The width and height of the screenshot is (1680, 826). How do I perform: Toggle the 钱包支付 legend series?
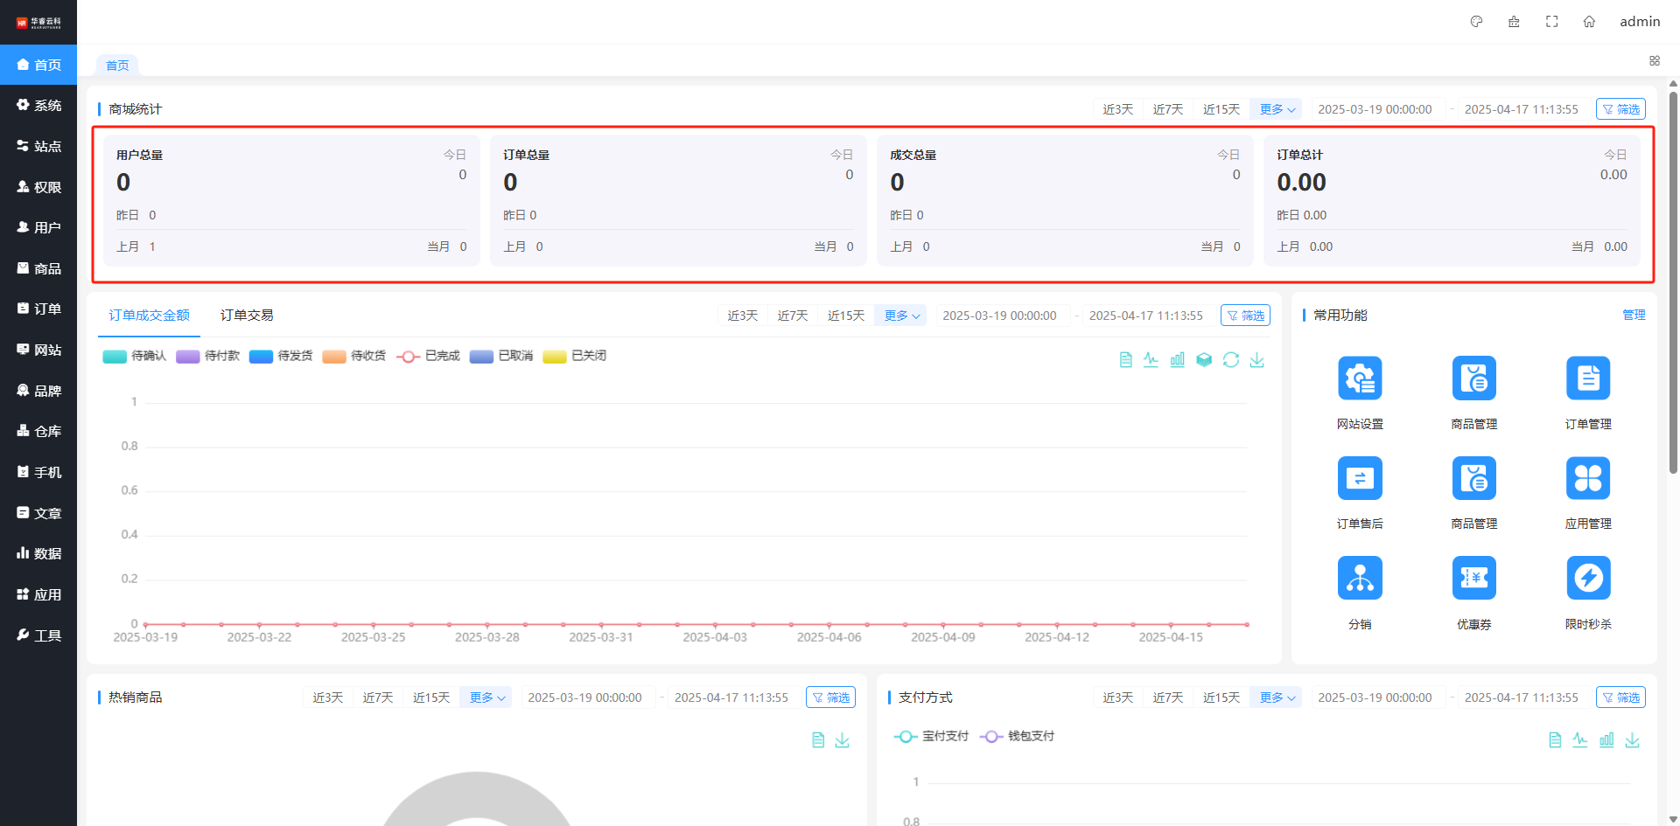coord(1018,736)
